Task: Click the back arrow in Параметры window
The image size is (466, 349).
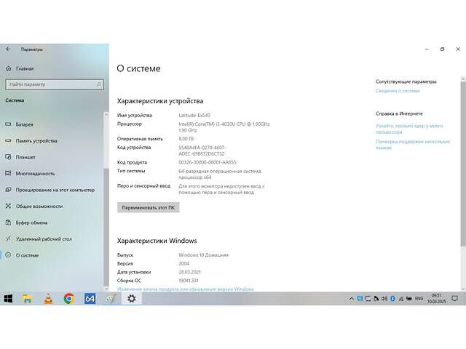Action: (x=8, y=49)
